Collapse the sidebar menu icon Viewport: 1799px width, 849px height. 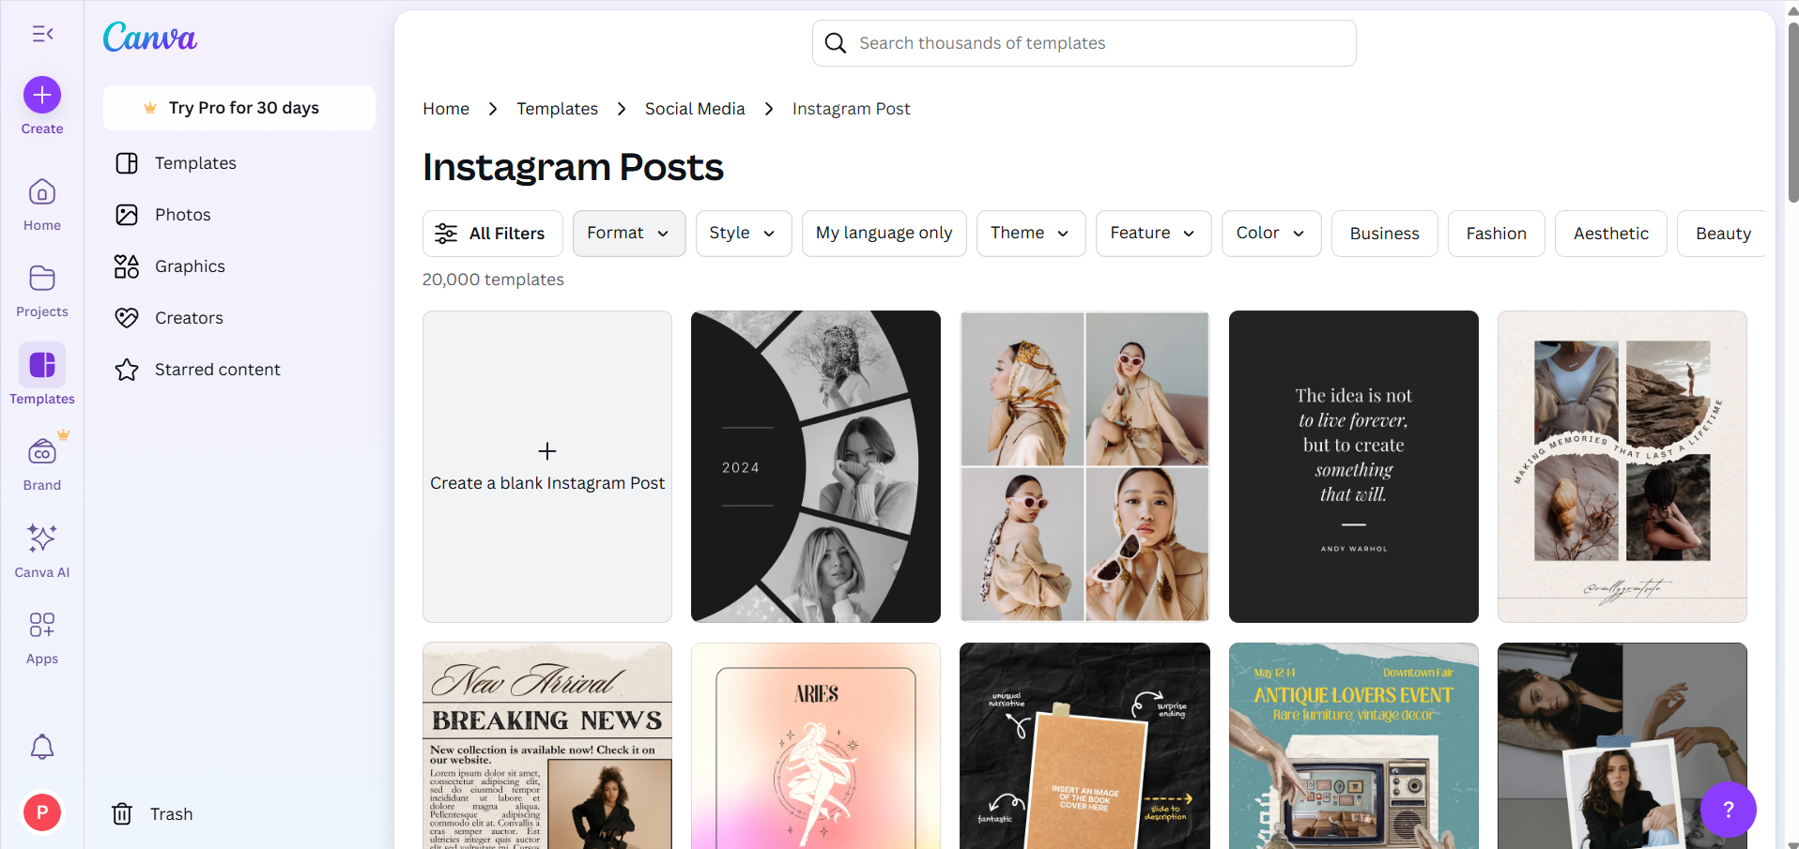(x=42, y=34)
